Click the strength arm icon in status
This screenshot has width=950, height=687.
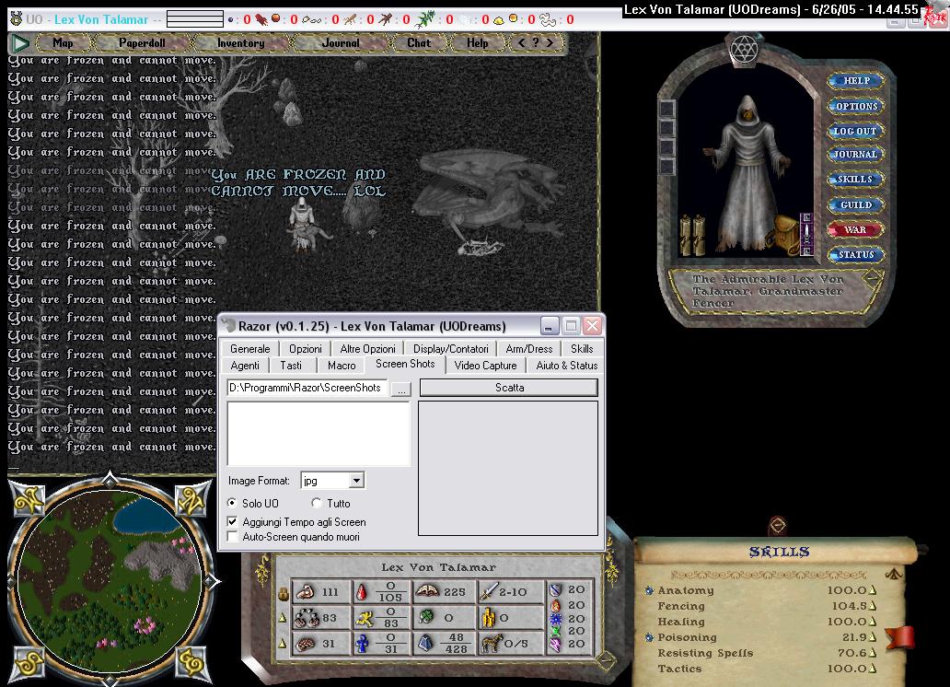[x=304, y=592]
